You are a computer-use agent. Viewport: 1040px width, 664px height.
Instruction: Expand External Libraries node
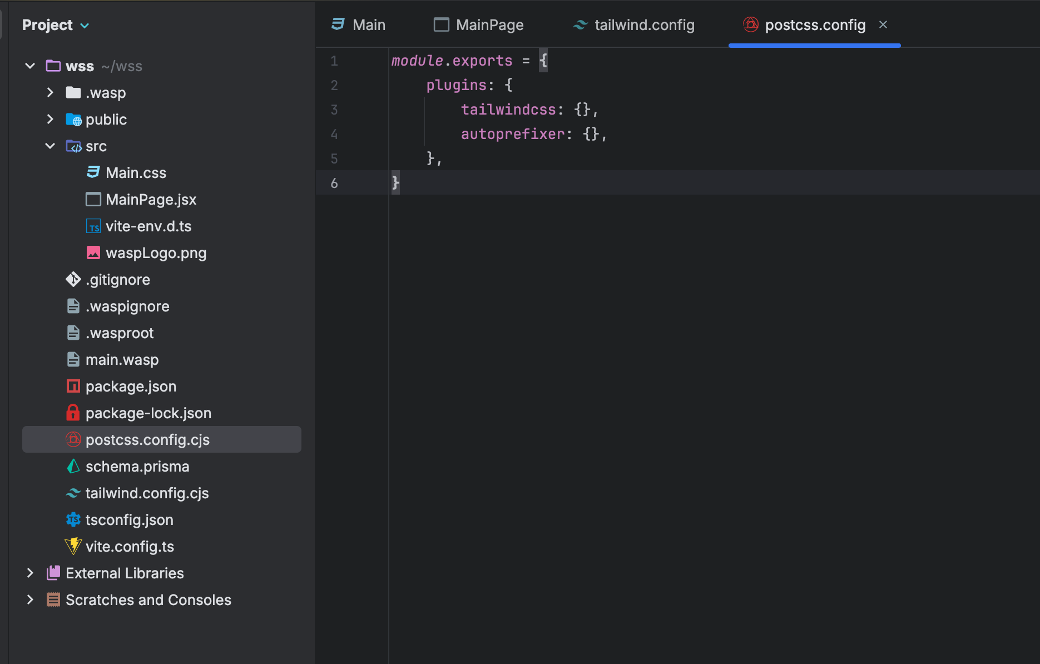(30, 573)
